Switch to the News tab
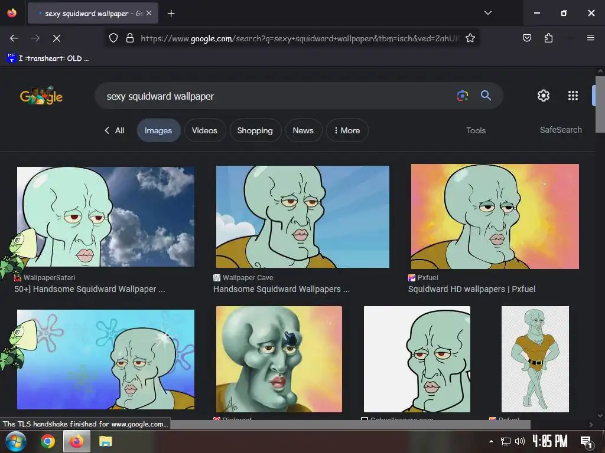 coord(303,130)
